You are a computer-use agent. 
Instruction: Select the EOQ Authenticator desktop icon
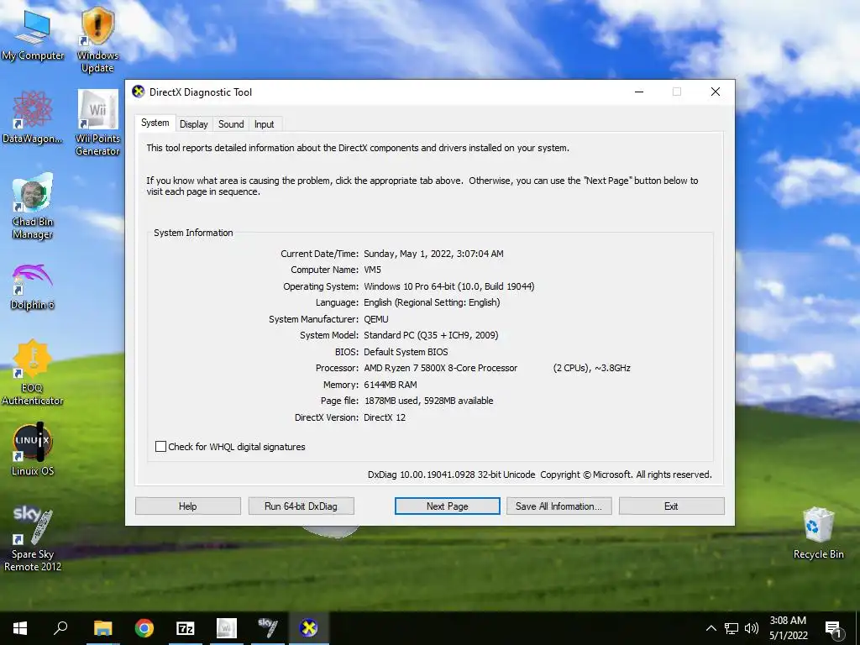pyautogui.click(x=33, y=373)
